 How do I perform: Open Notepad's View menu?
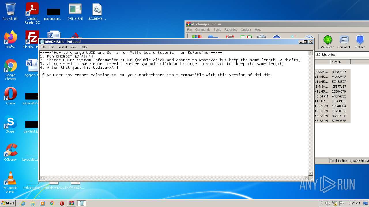click(x=74, y=47)
